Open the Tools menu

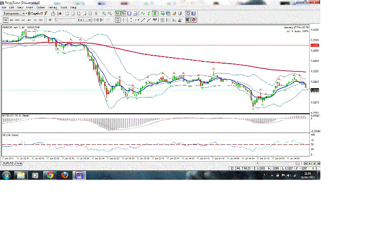[x=64, y=8]
